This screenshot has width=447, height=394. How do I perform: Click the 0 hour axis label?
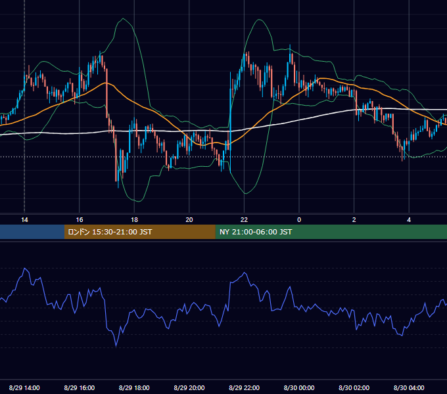[299, 220]
